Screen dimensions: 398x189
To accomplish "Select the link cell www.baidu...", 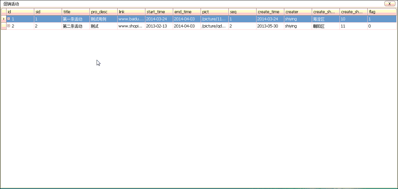I will (131, 19).
